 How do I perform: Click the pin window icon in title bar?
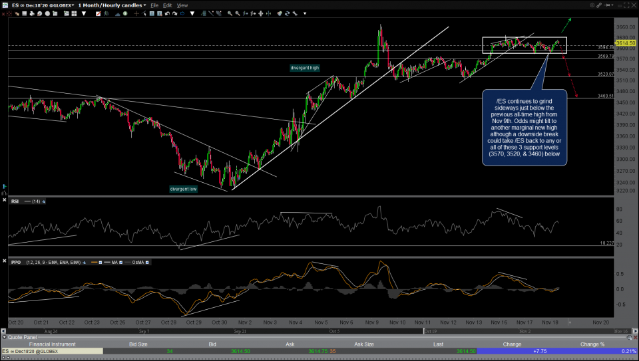click(x=607, y=5)
